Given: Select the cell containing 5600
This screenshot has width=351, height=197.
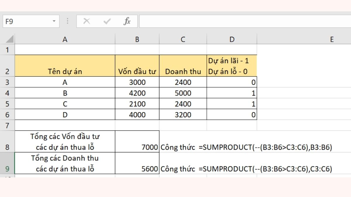Looking at the screenshot, I should (137, 163).
